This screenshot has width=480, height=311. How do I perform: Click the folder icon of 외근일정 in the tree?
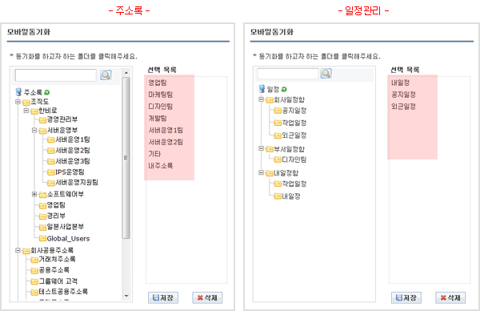(278, 135)
